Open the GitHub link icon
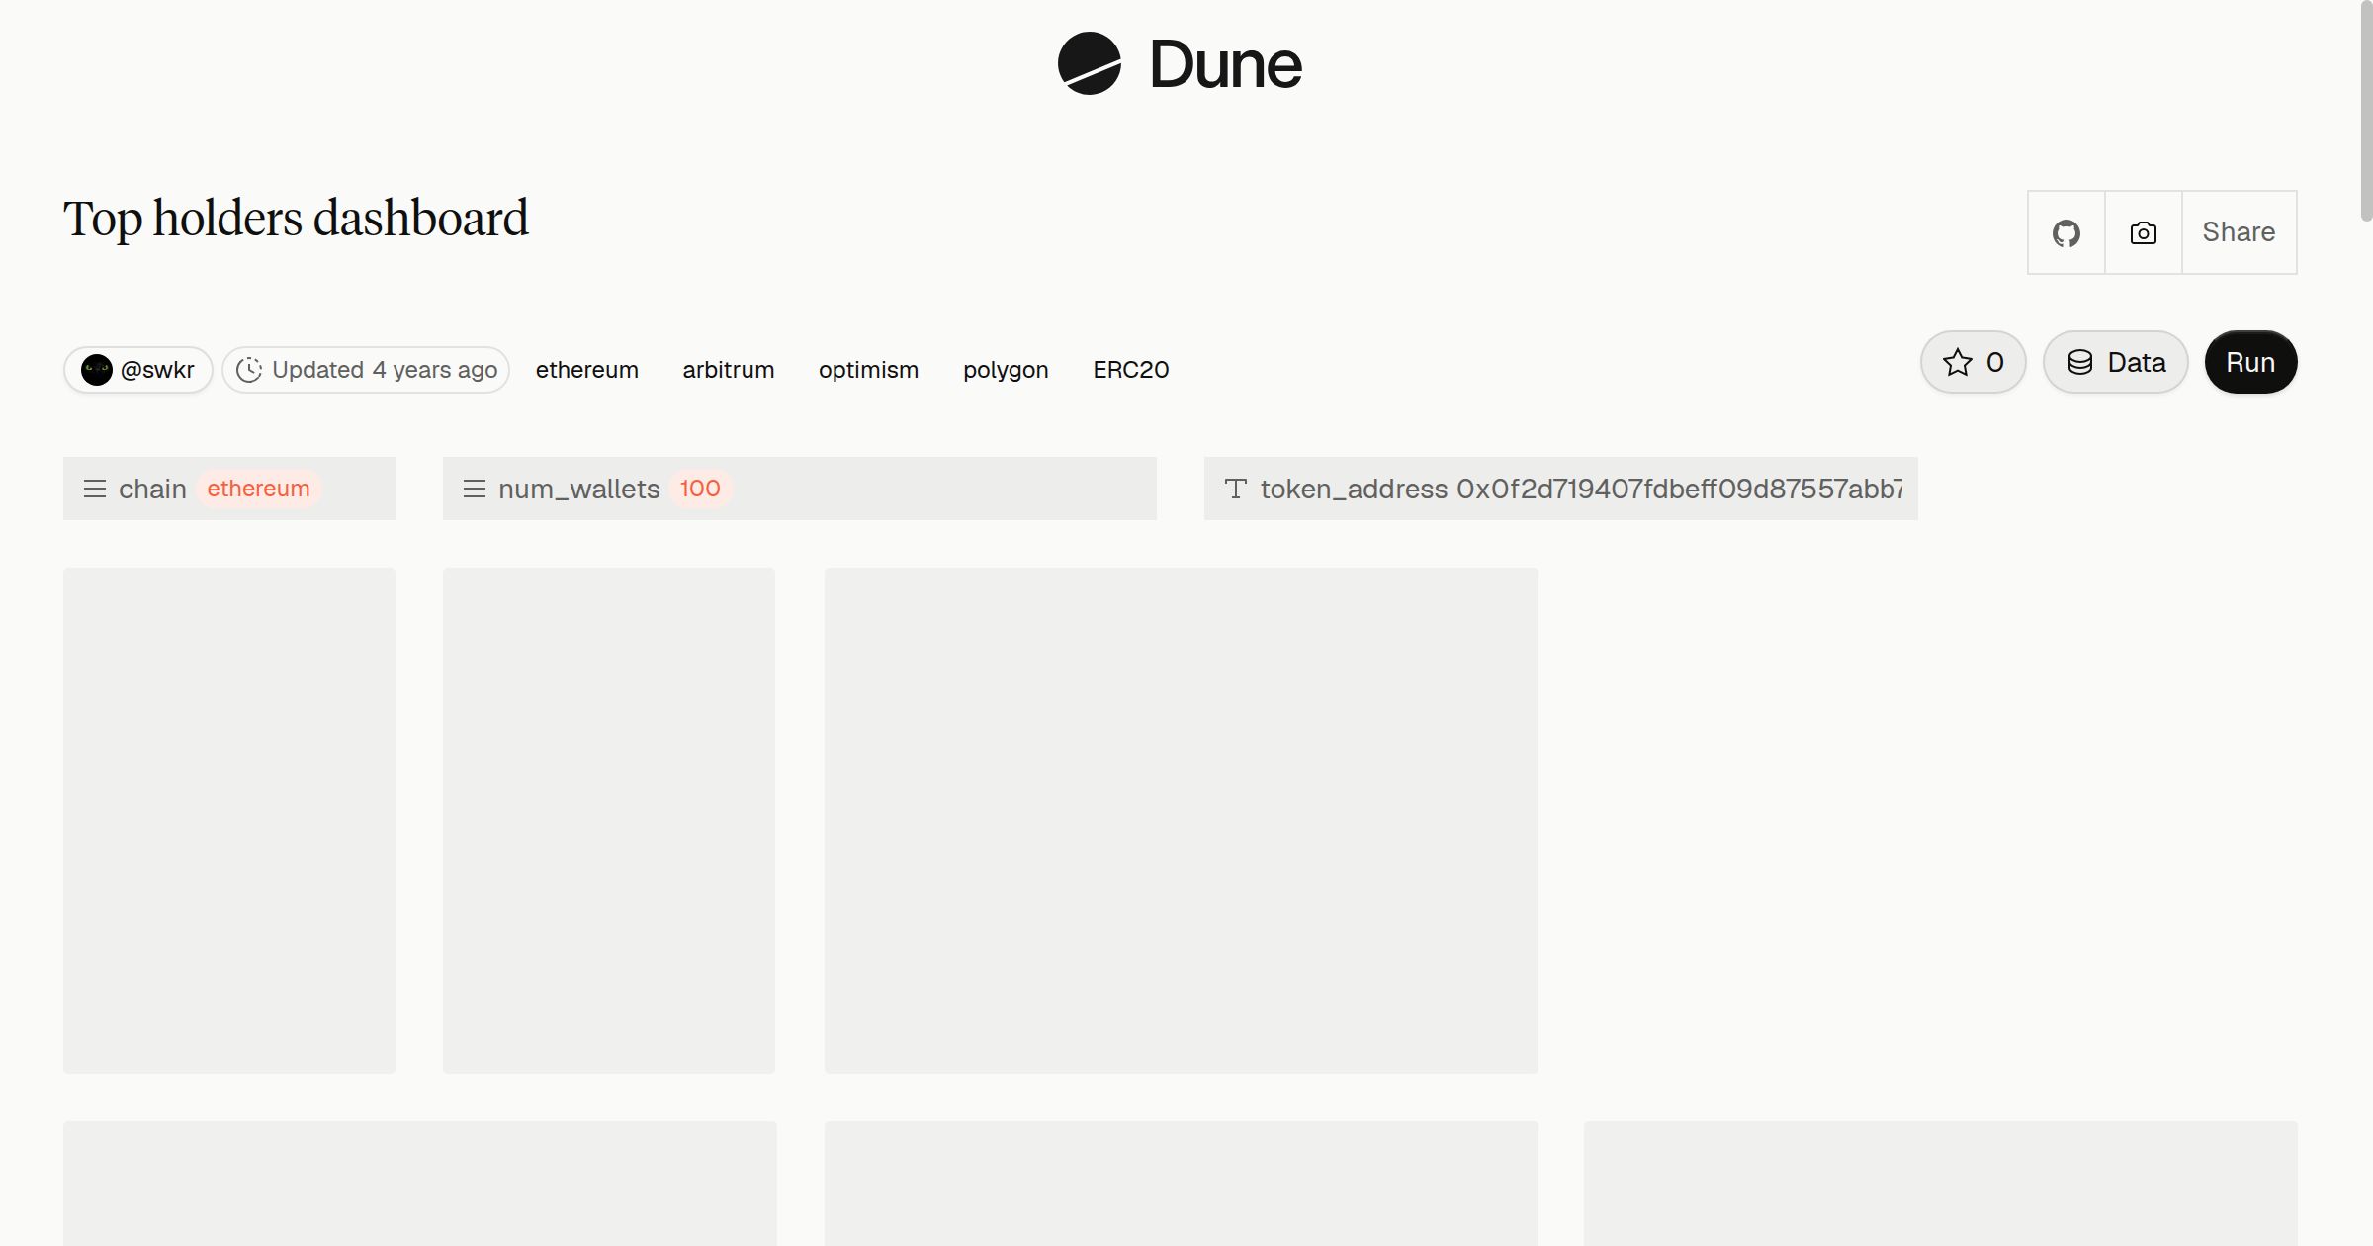This screenshot has width=2373, height=1246. (x=2066, y=232)
